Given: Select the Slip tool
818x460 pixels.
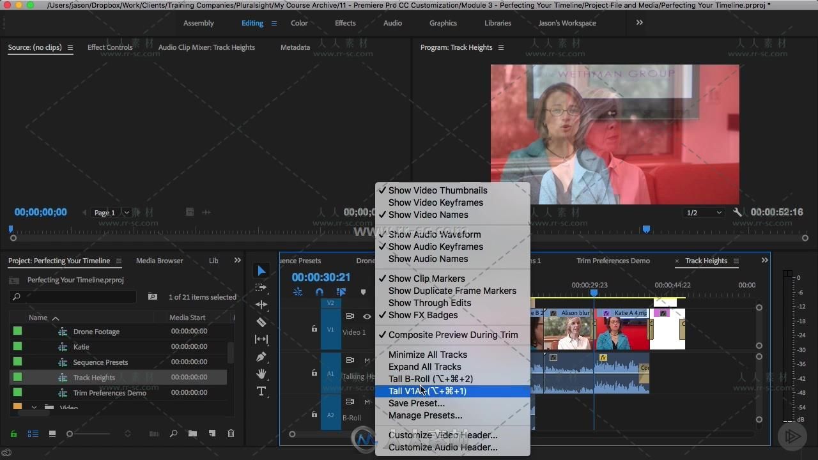Looking at the screenshot, I should click(x=261, y=339).
